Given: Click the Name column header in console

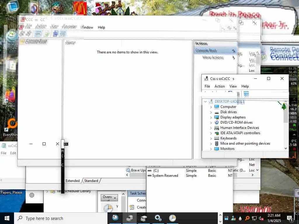Looking at the screenshot, I should point(70,43).
